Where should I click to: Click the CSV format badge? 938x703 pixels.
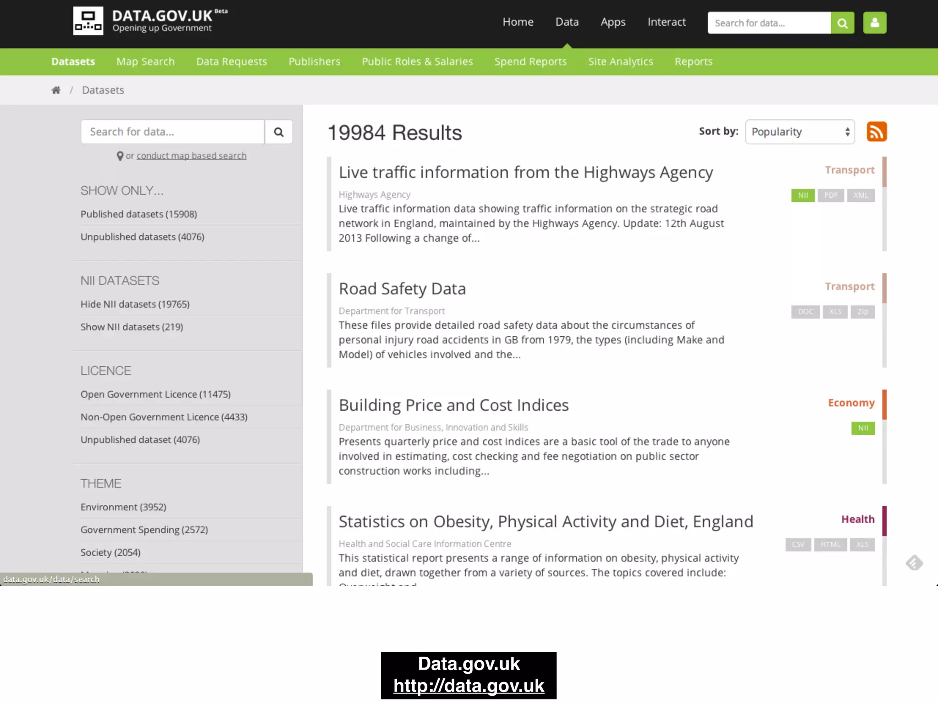coord(798,545)
